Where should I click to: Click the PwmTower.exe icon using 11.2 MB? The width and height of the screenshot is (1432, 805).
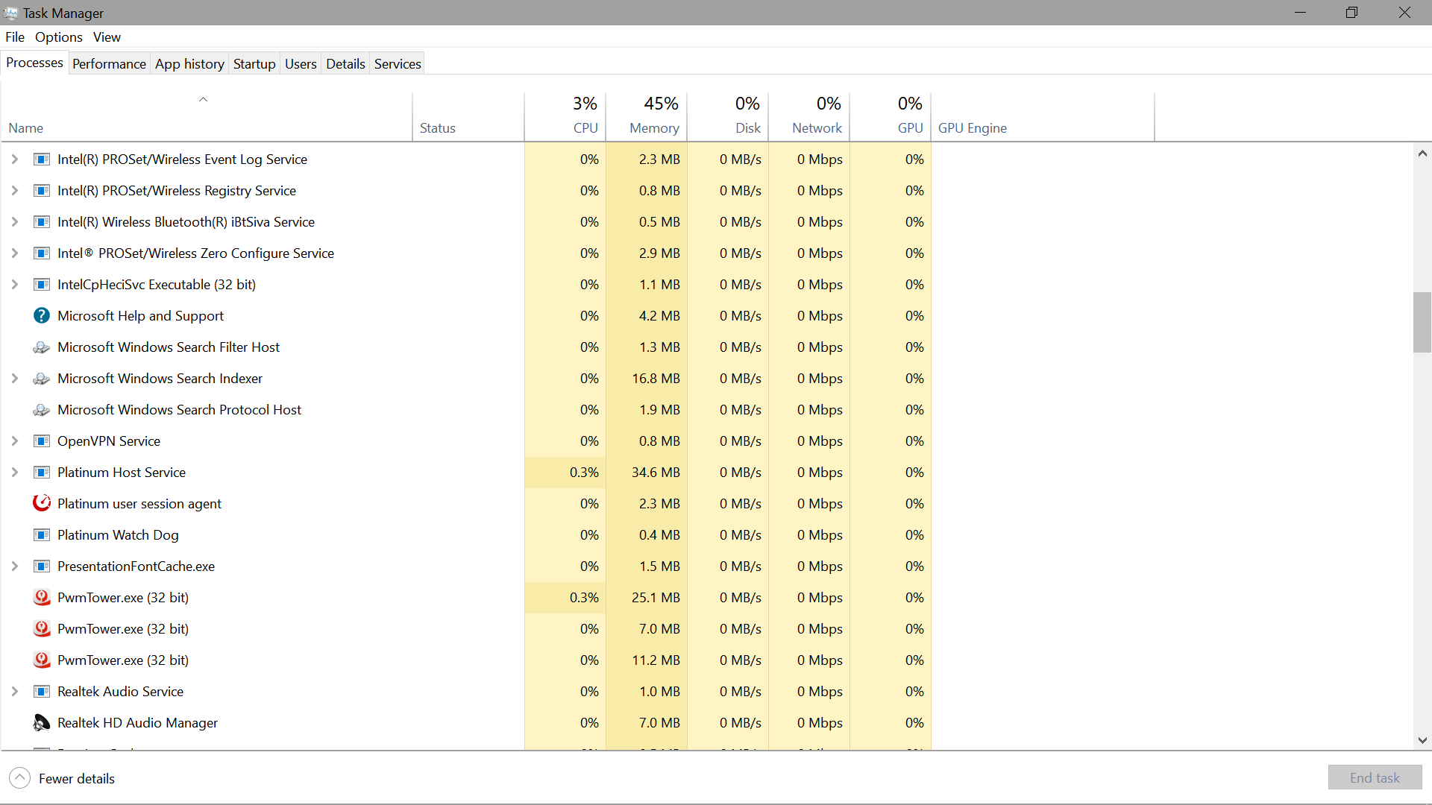coord(42,660)
